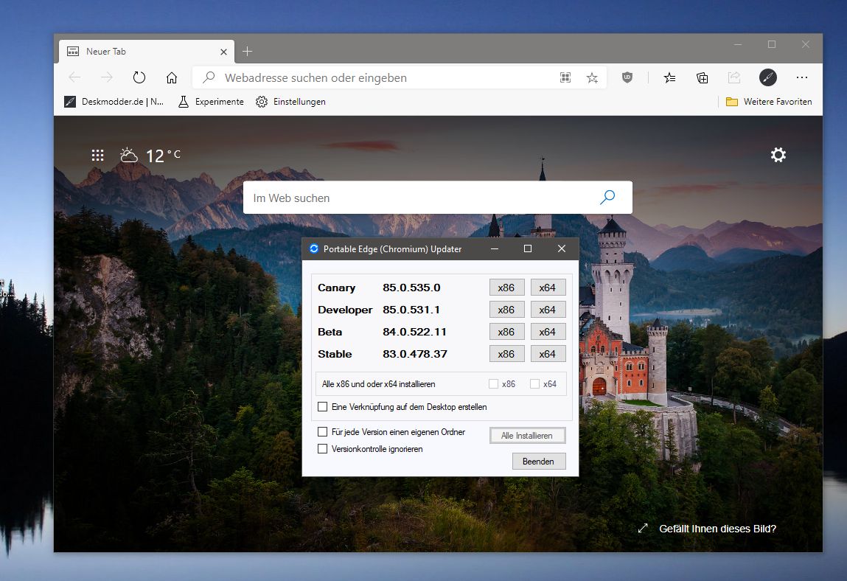The height and width of the screenshot is (581, 847).
Task: Click the web search magnifier icon
Action: pos(607,198)
